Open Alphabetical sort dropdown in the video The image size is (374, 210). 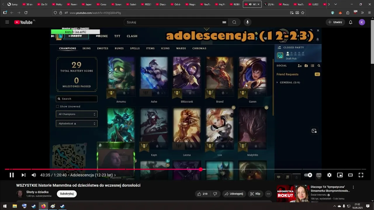pos(77,124)
